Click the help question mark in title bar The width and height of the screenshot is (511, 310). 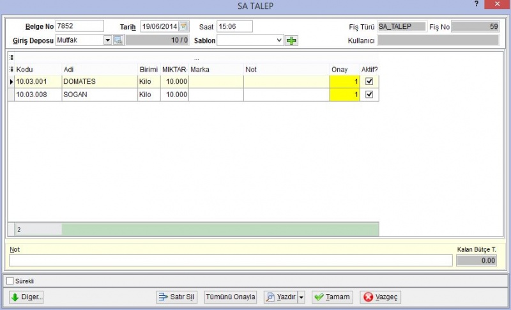[476, 4]
